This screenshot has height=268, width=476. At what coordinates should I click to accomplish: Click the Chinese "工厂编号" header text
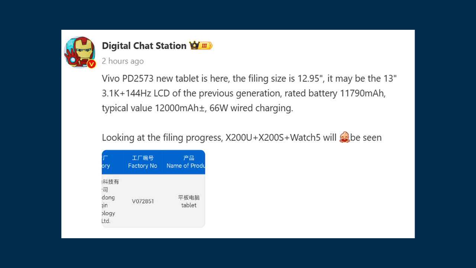[x=143, y=158]
